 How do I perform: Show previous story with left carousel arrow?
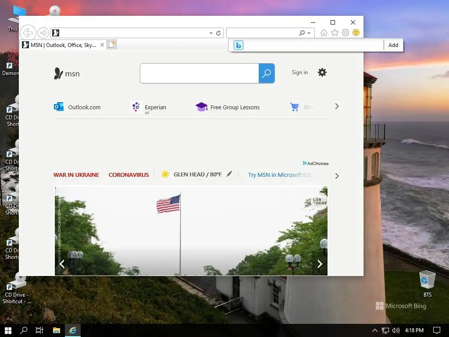click(62, 264)
